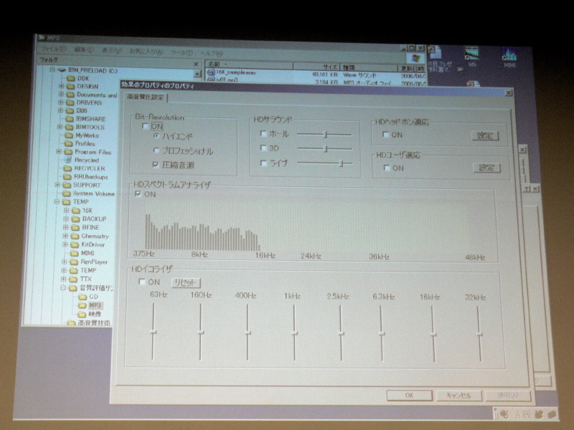Open the ファイル(F) menu in Explorer

tap(52, 49)
